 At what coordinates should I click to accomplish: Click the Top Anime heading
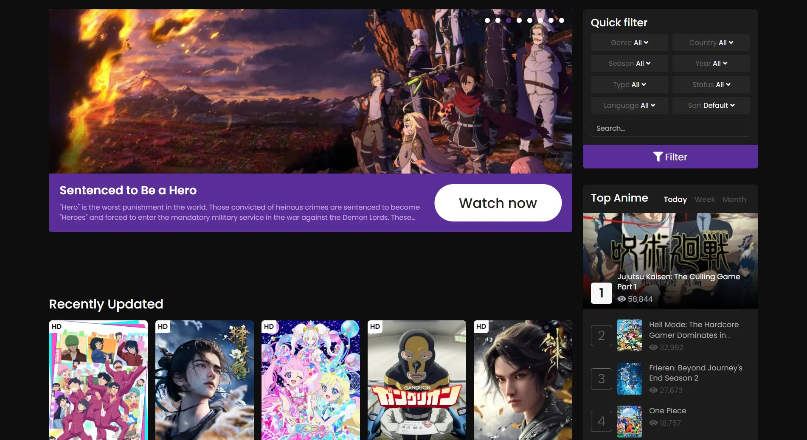pyautogui.click(x=619, y=198)
